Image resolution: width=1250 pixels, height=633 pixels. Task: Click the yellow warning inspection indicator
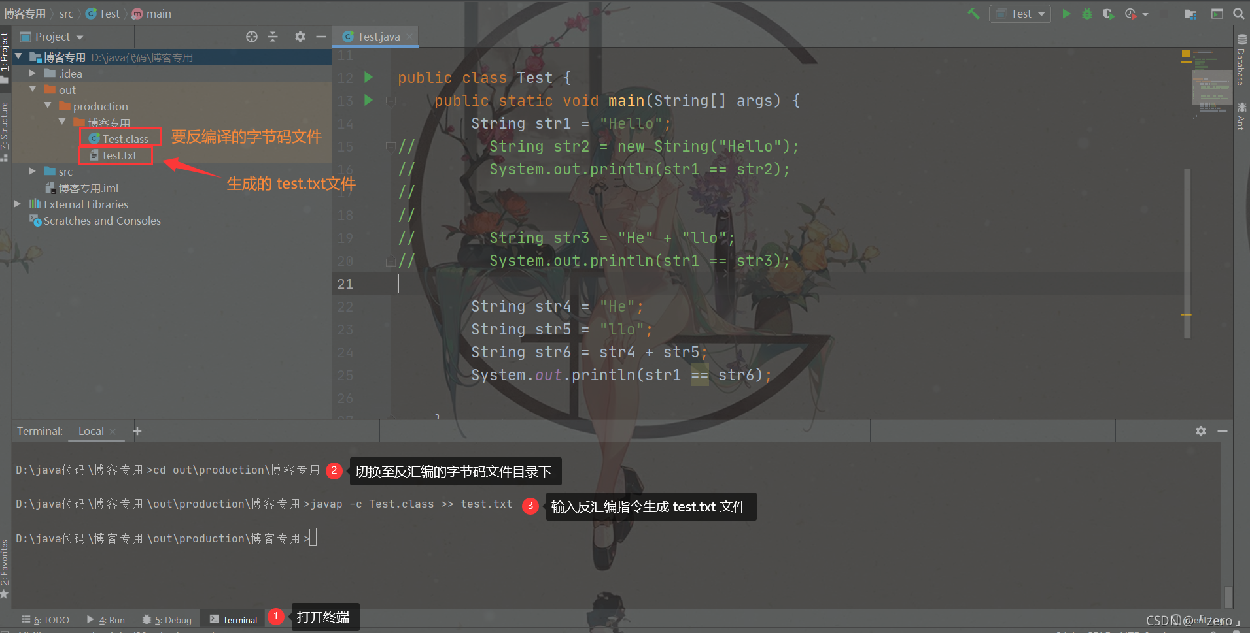click(x=1186, y=54)
